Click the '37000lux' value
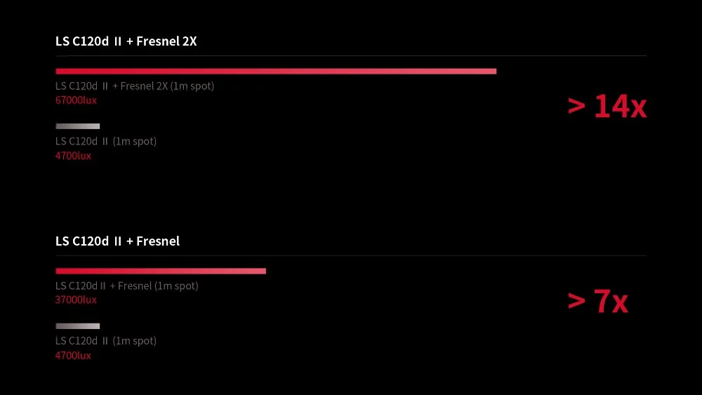This screenshot has height=395, width=702. [76, 300]
